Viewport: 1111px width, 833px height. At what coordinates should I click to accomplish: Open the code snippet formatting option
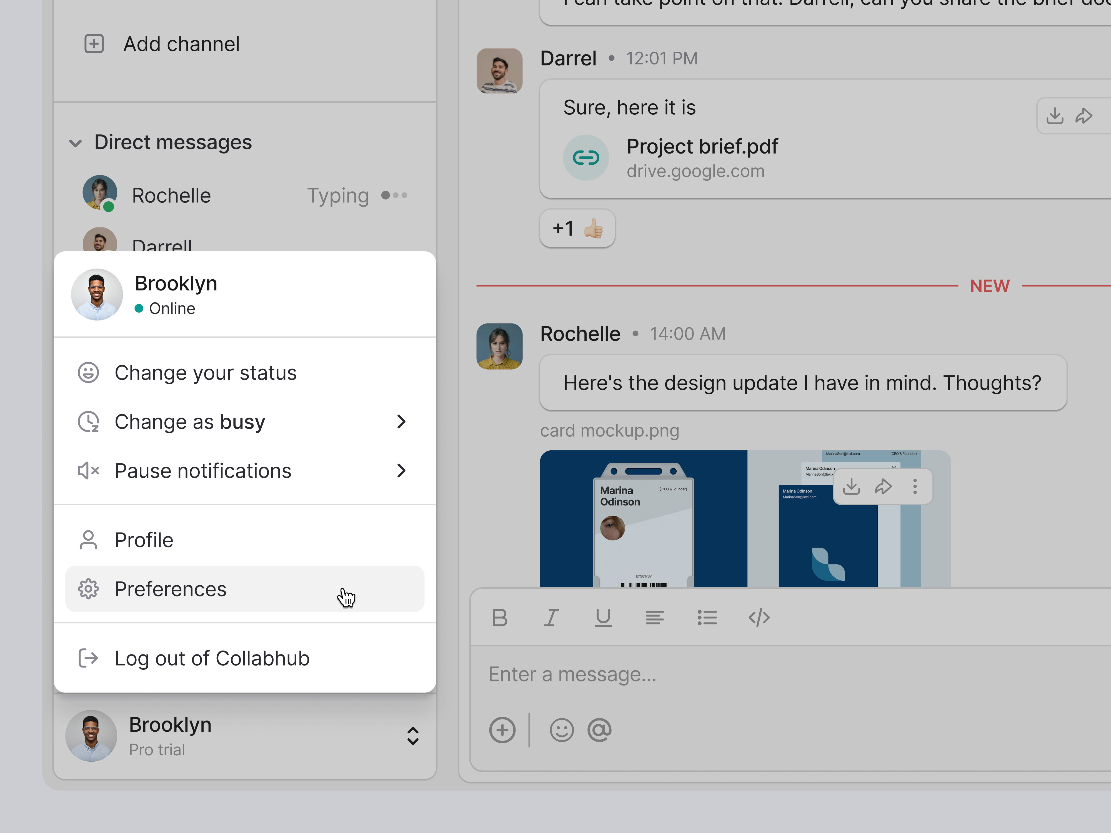coord(759,618)
